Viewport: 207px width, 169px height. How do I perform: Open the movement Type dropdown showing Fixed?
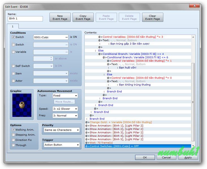coord(65,96)
